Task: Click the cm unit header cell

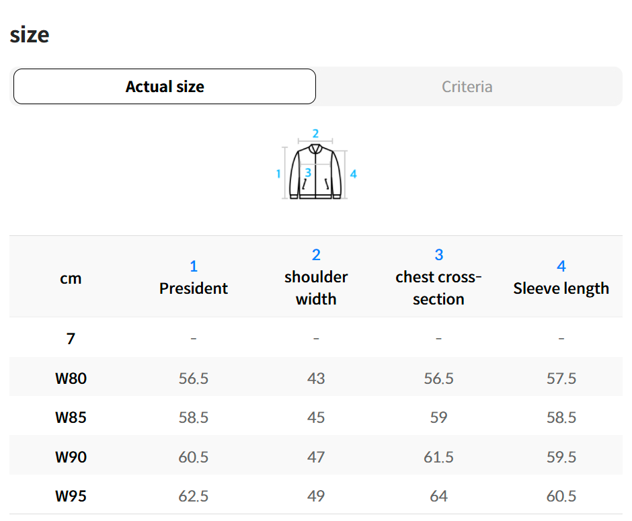Action: pos(71,278)
